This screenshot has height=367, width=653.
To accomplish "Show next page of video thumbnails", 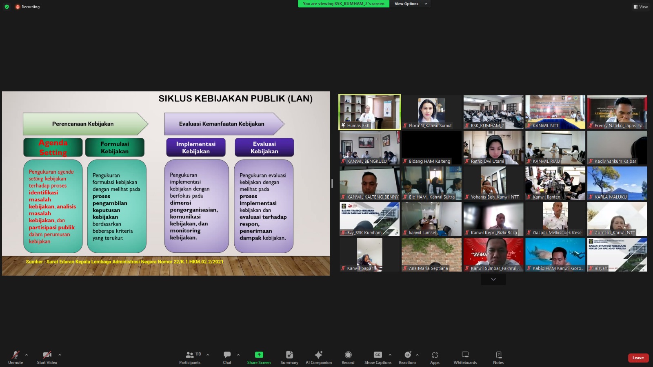I will 493,279.
